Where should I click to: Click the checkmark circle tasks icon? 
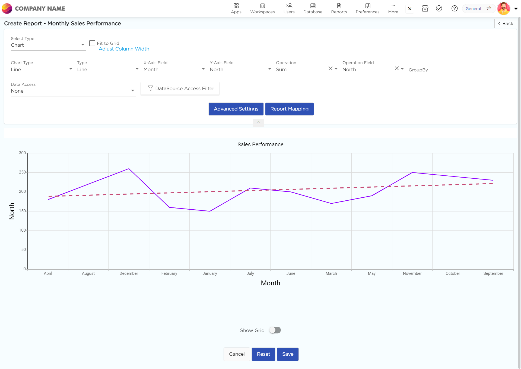(x=439, y=9)
